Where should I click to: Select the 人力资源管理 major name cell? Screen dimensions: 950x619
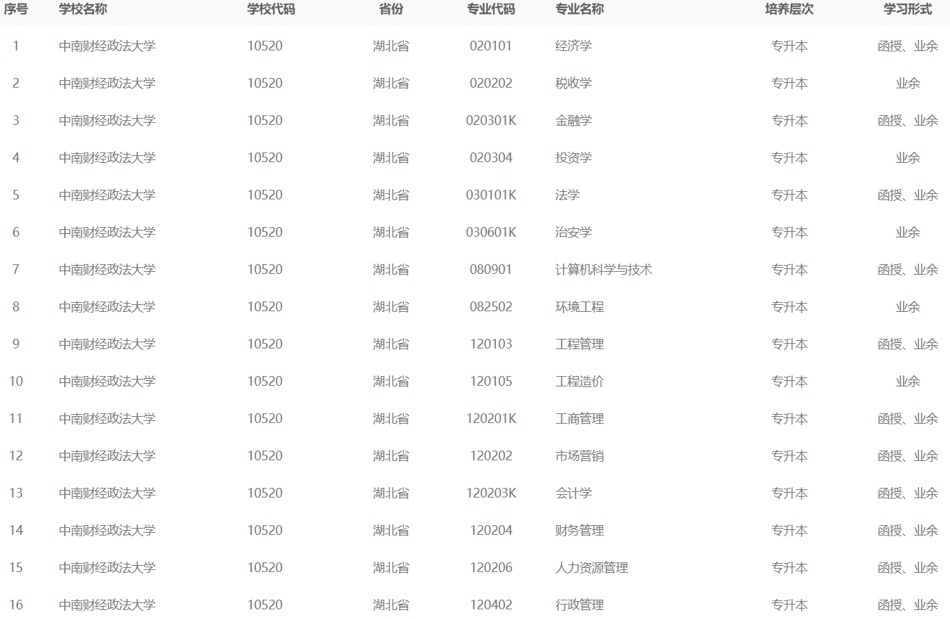pos(592,568)
